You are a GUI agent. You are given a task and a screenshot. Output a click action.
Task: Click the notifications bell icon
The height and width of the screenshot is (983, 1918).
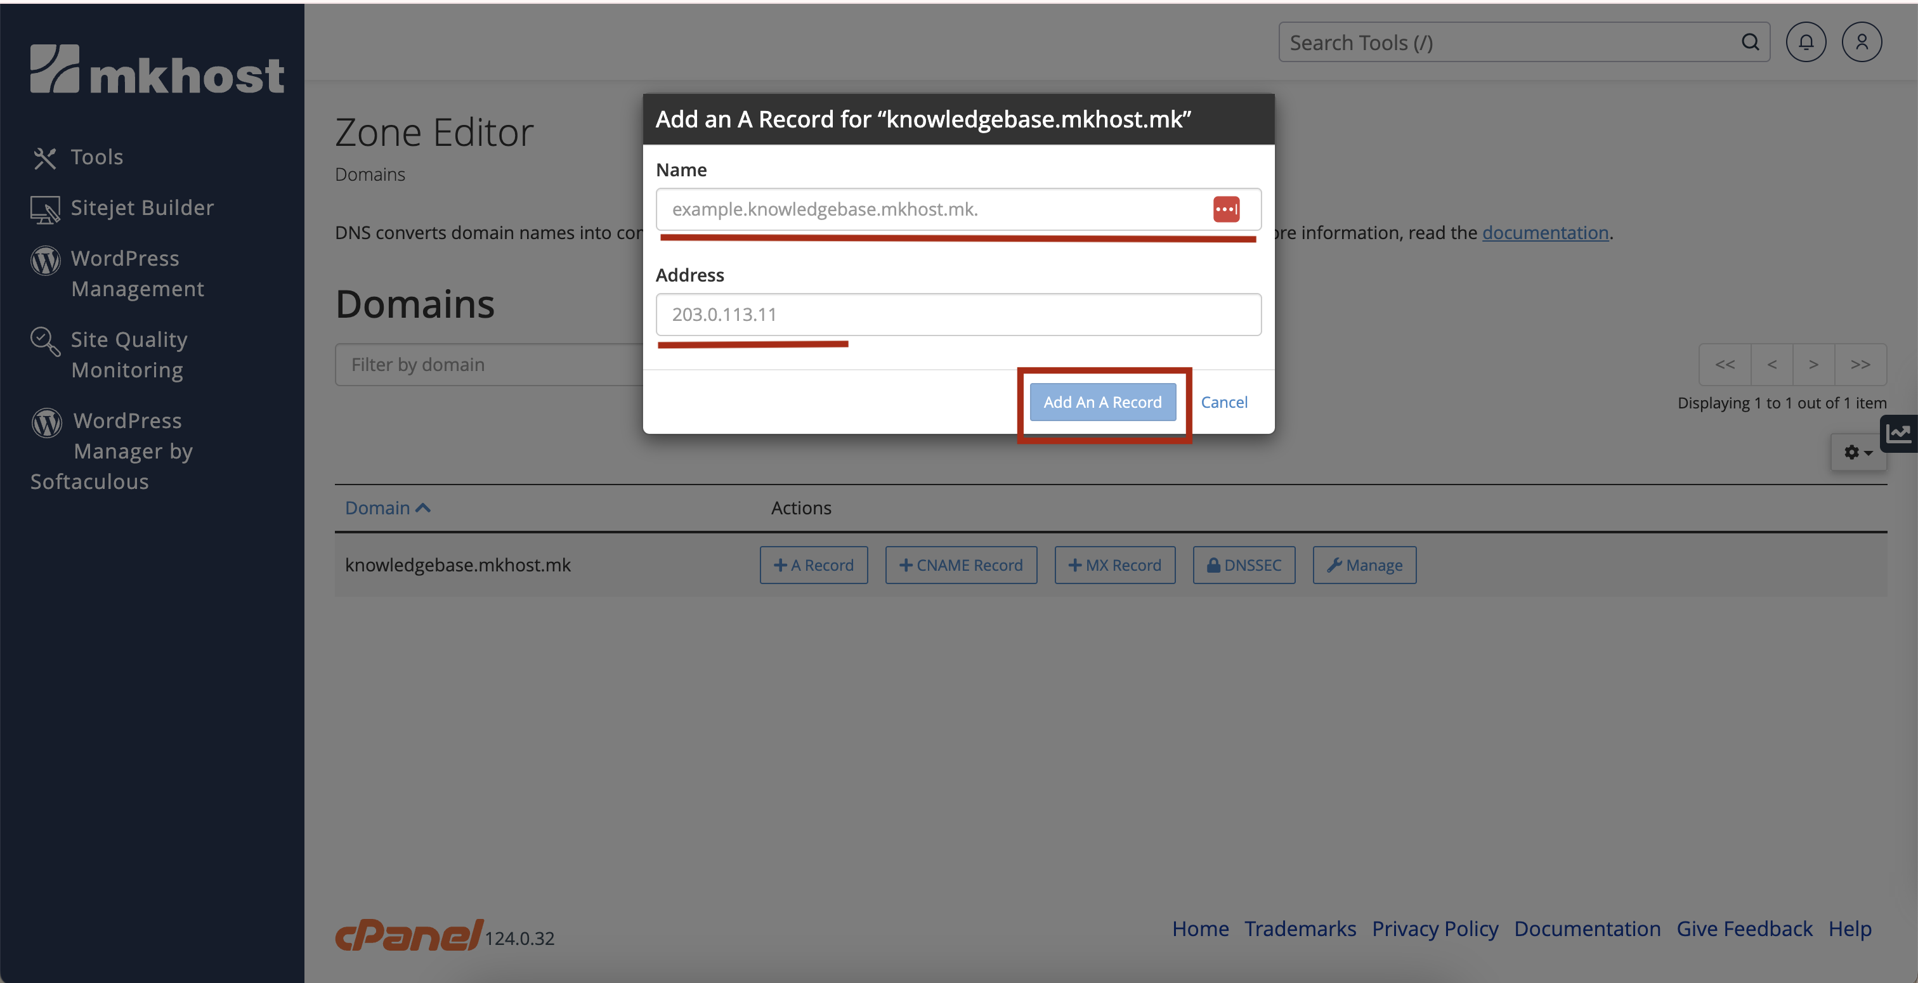[x=1806, y=42]
